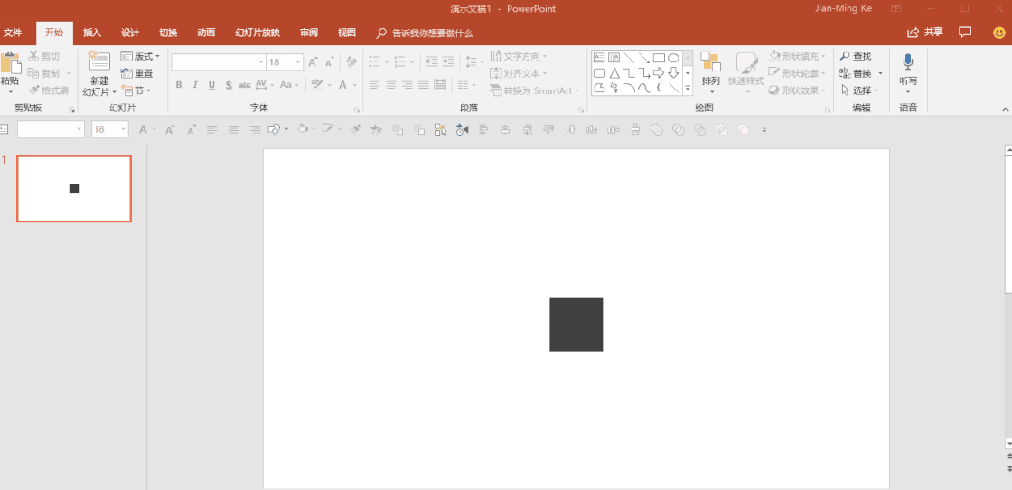Click the Paste (粘贴) clipboard icon
The width and height of the screenshot is (1012, 490).
[x=10, y=64]
